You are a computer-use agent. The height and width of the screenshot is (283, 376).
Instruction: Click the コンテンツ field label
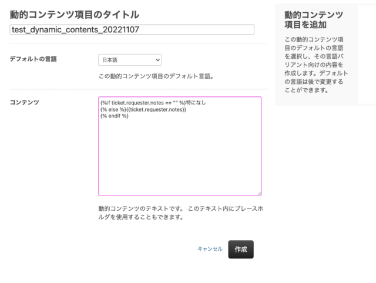(24, 102)
